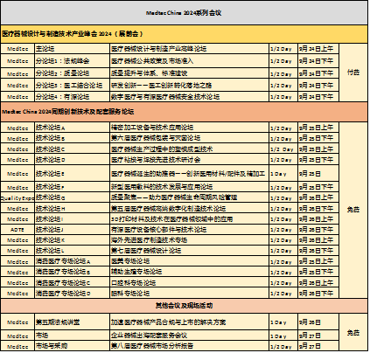Select the '消费医疗专场论坛A' cell

(72, 261)
